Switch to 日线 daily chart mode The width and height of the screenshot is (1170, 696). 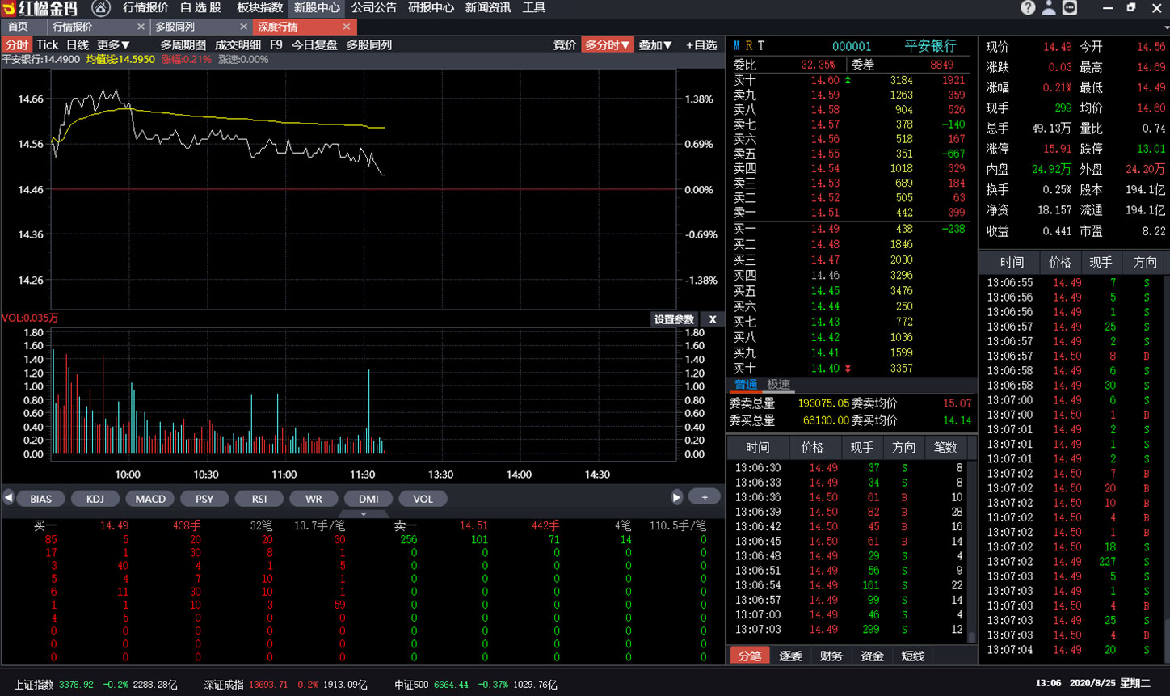(78, 45)
